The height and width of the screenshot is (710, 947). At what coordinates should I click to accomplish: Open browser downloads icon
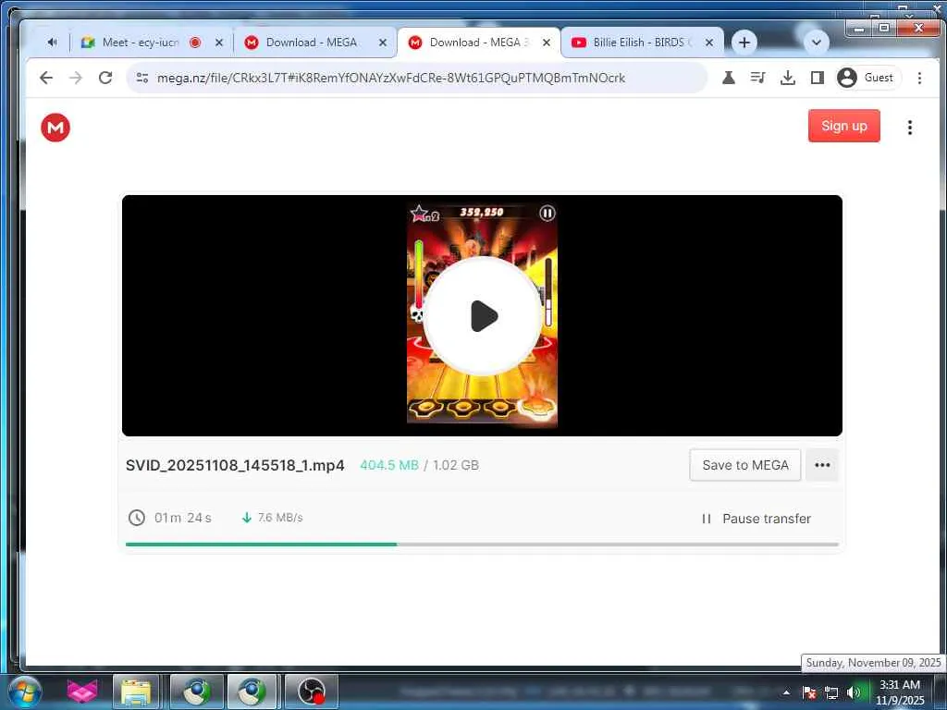tap(788, 78)
